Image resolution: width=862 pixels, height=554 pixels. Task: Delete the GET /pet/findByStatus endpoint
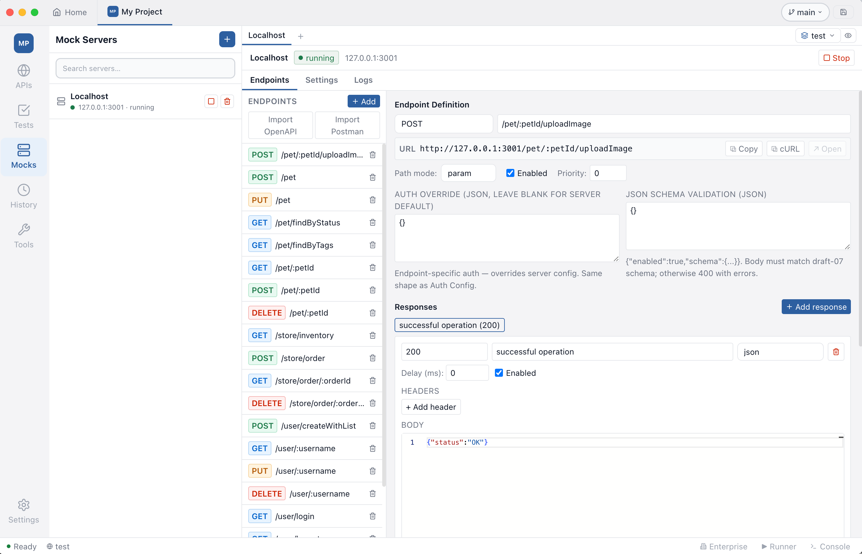(x=373, y=223)
